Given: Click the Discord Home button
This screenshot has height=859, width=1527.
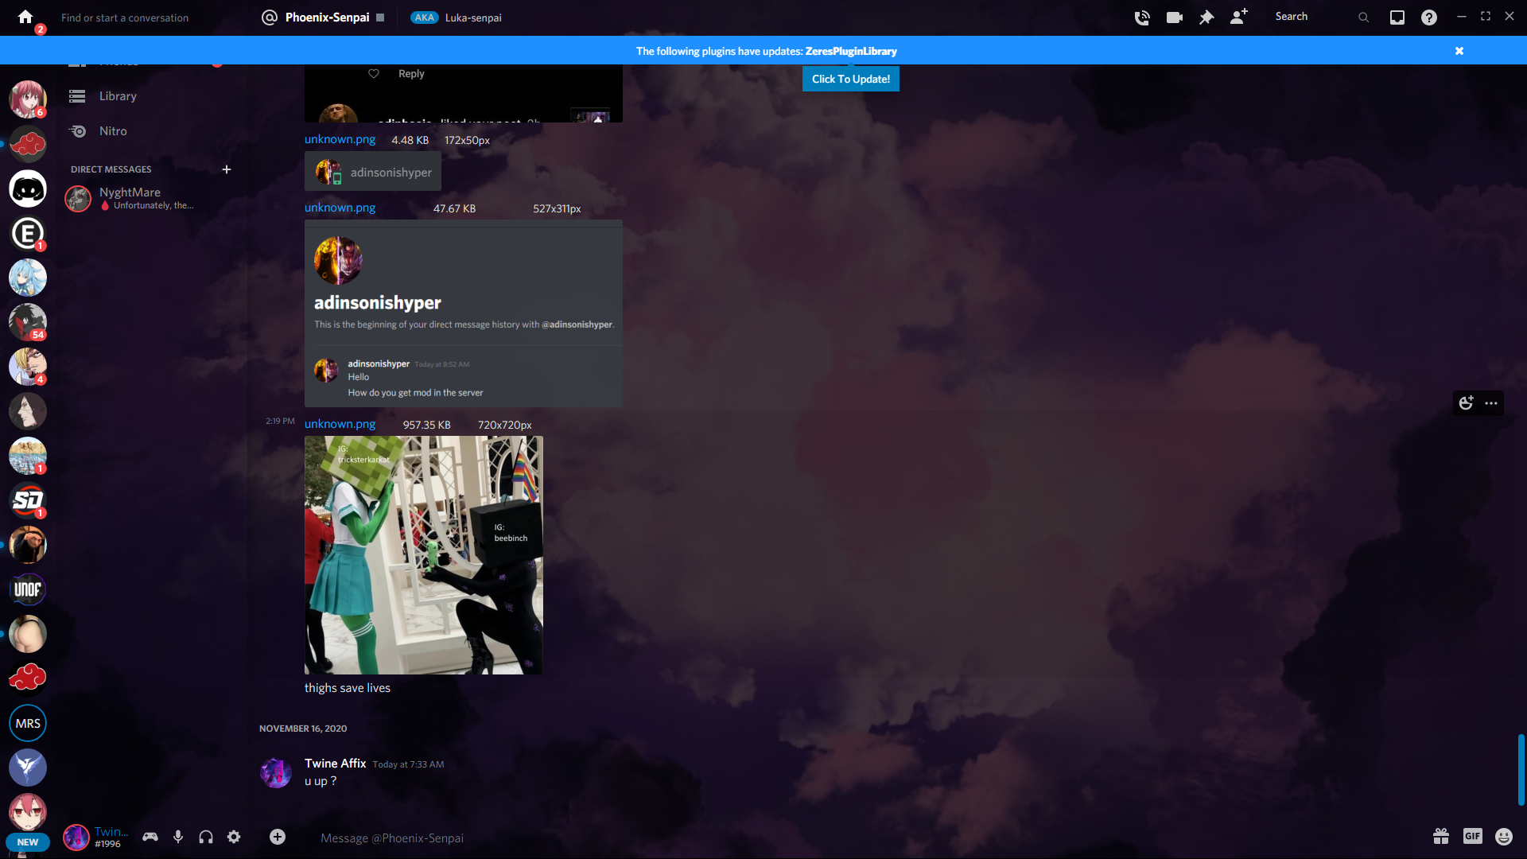Looking at the screenshot, I should pyautogui.click(x=24, y=17).
